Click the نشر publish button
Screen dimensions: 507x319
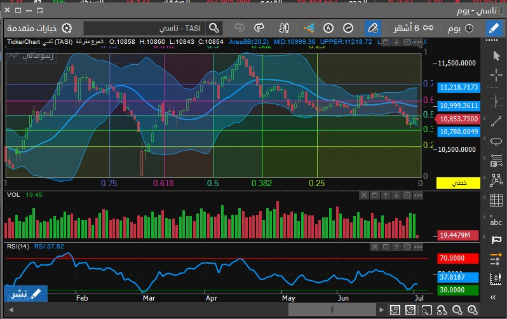point(26,294)
